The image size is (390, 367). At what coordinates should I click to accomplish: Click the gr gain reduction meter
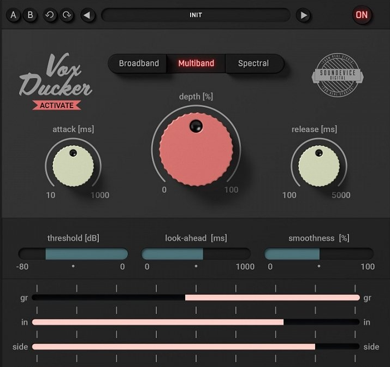click(x=196, y=298)
